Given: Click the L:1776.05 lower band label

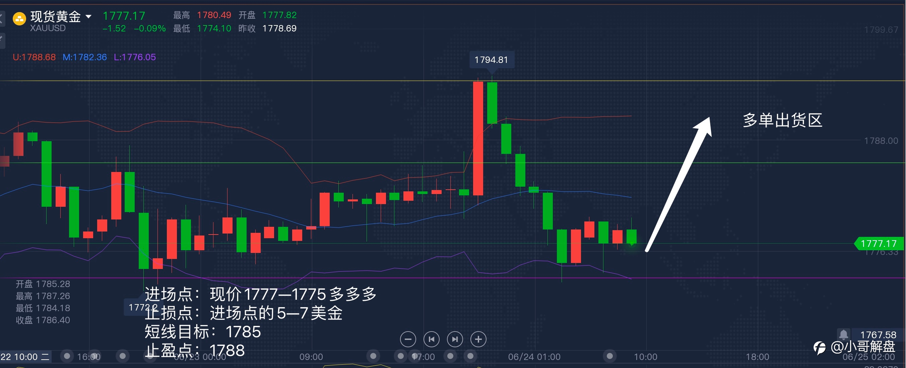Looking at the screenshot, I should coord(135,57).
